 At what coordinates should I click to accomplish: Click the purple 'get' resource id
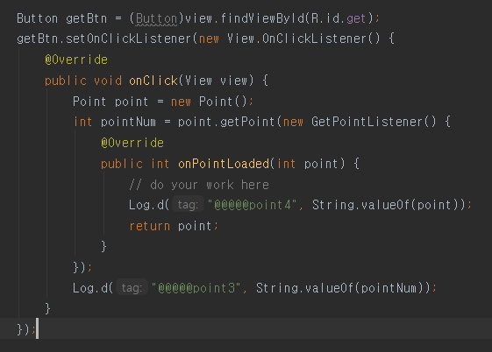(x=356, y=18)
